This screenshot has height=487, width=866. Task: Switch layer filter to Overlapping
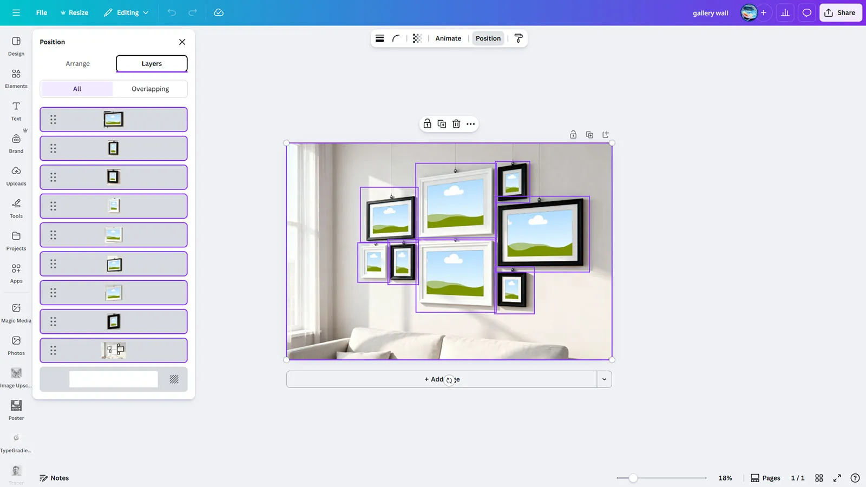tap(150, 89)
